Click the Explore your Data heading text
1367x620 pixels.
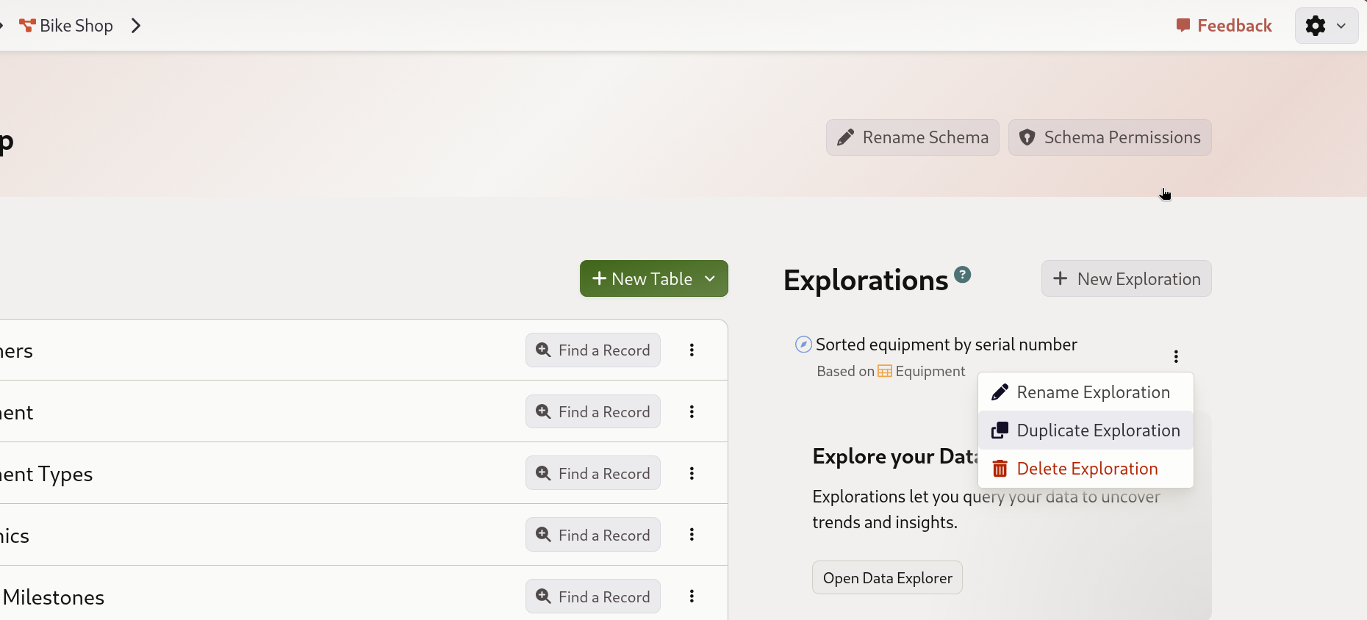(895, 456)
